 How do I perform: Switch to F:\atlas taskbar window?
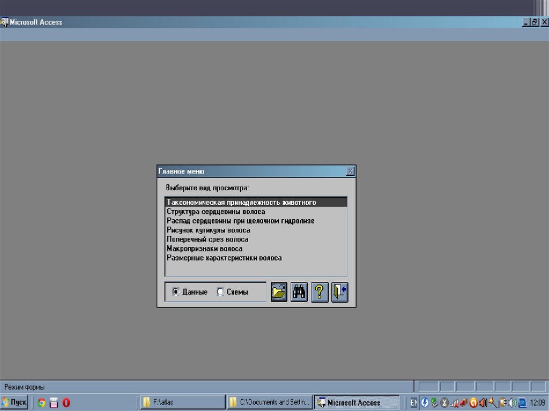pos(183,402)
